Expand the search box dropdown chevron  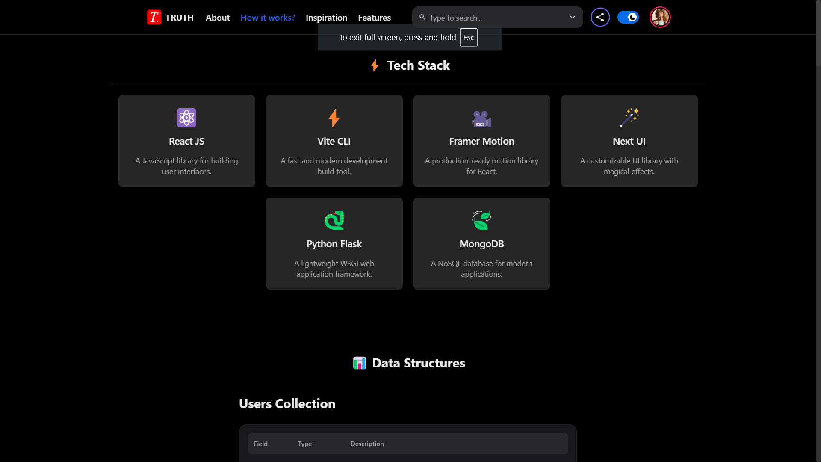(572, 18)
